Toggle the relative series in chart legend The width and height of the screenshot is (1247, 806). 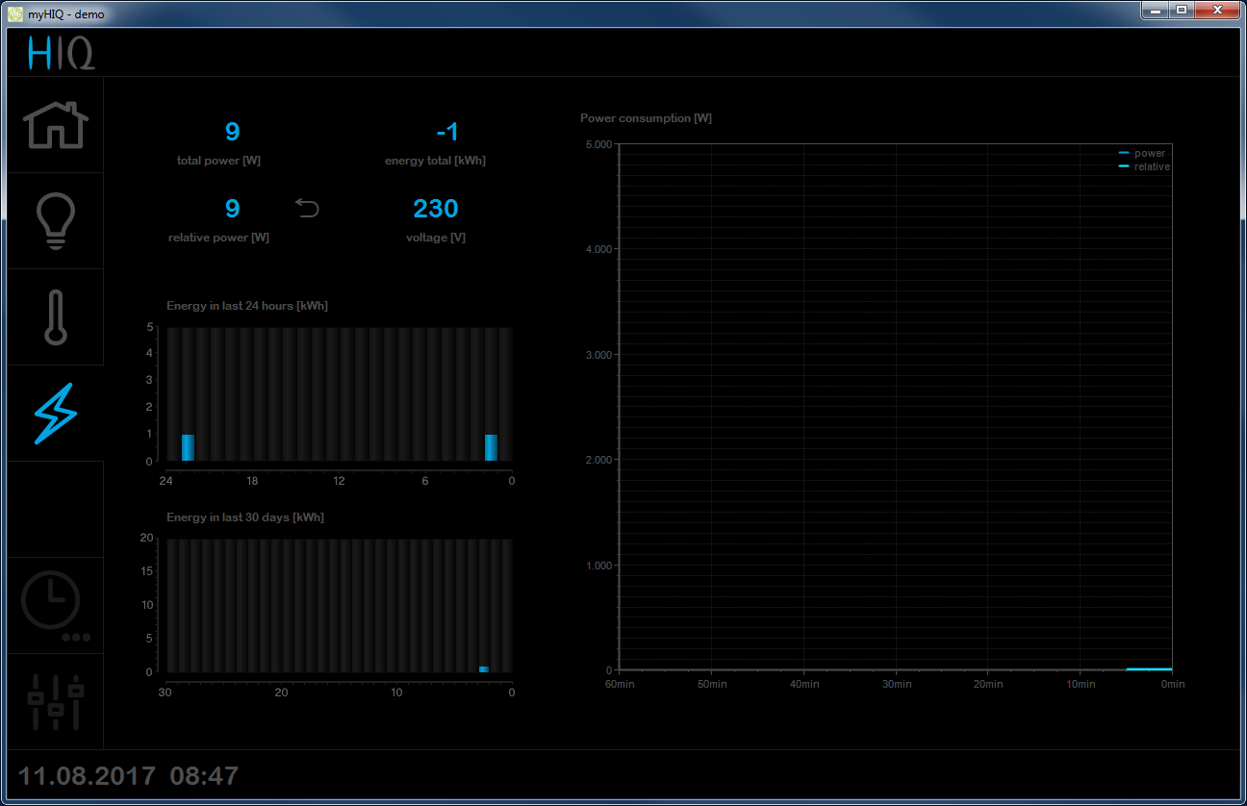point(1144,166)
